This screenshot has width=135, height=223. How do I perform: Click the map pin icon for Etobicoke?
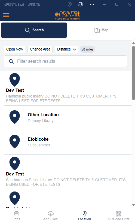pyautogui.click(x=14, y=142)
